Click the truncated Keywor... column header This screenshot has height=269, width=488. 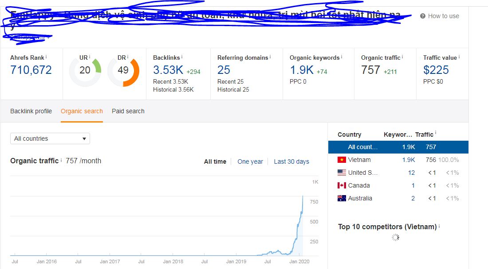398,134
